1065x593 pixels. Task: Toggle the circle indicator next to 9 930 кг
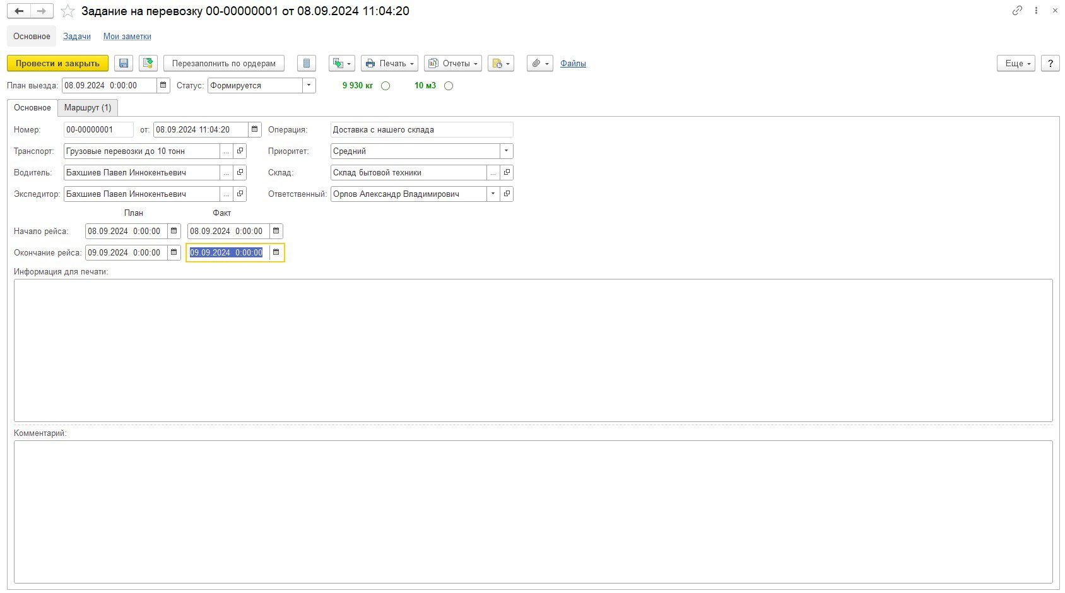tap(385, 86)
